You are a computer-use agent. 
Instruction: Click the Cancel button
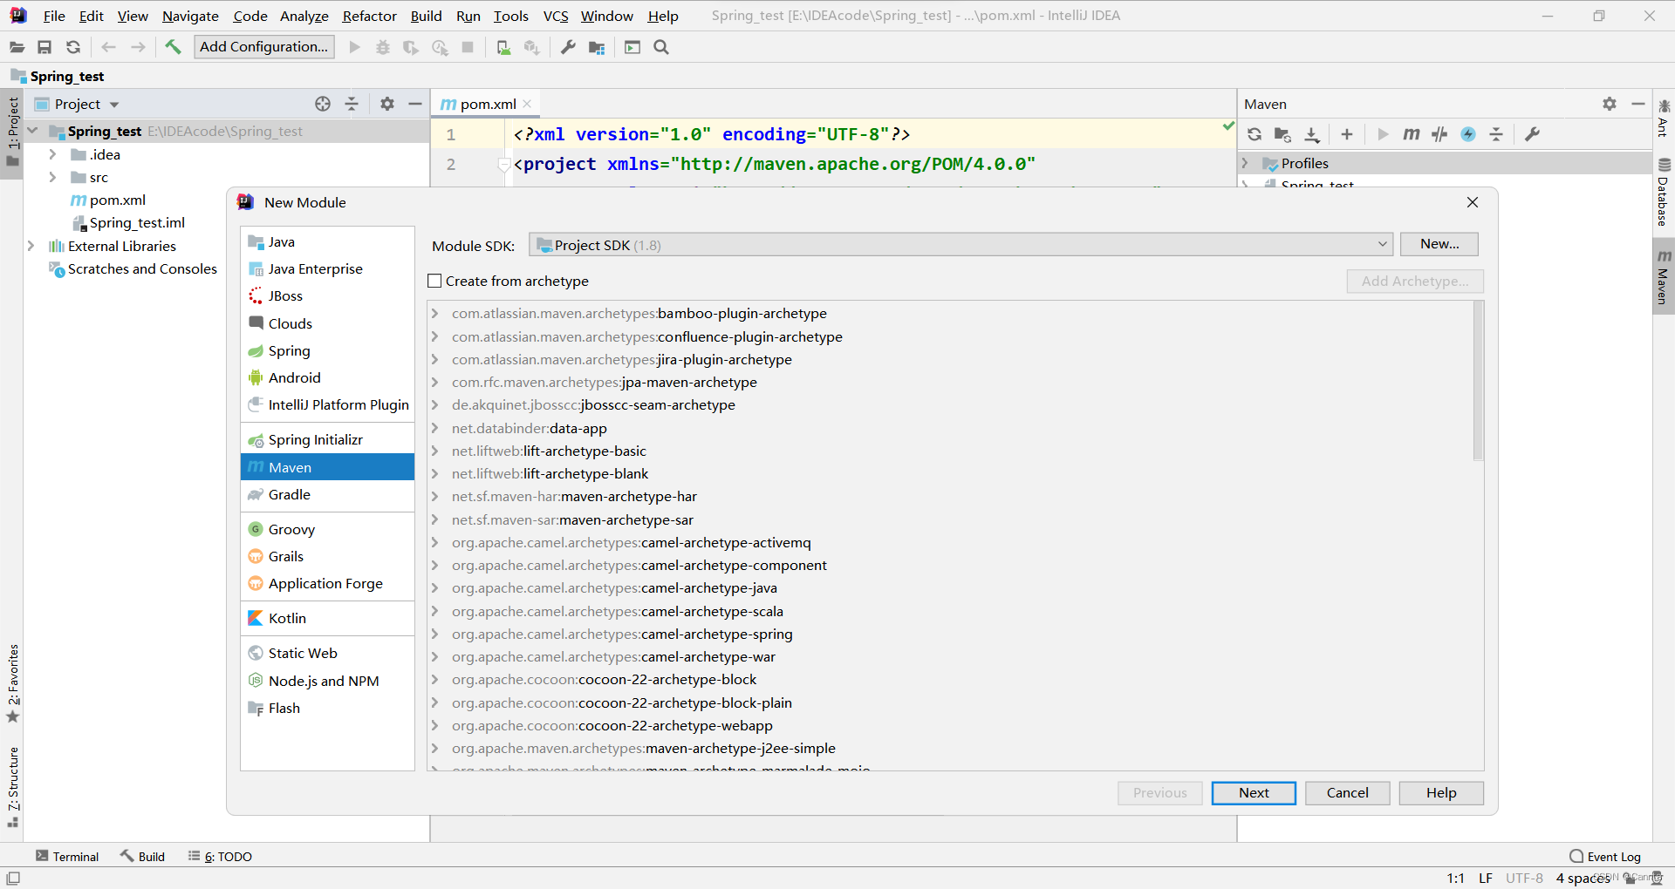pyautogui.click(x=1347, y=792)
